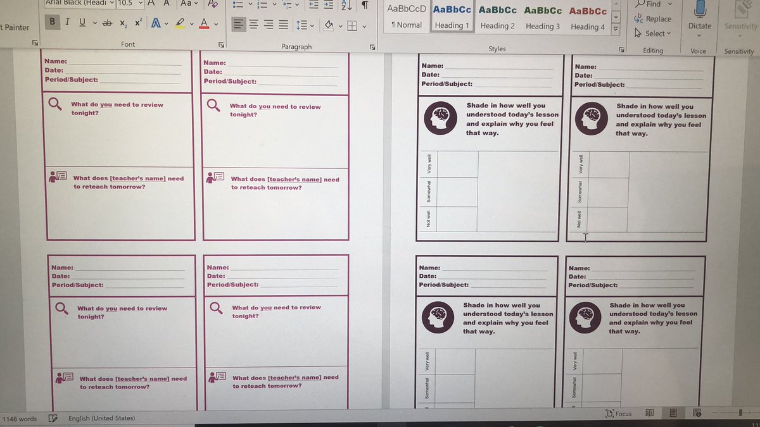
Task: Apply yellow text highlight color
Action: pos(180,24)
